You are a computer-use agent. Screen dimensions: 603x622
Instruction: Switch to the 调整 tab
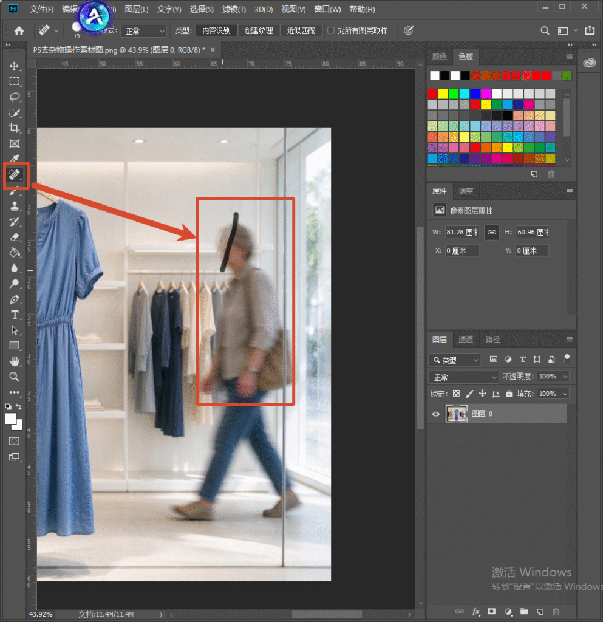466,191
